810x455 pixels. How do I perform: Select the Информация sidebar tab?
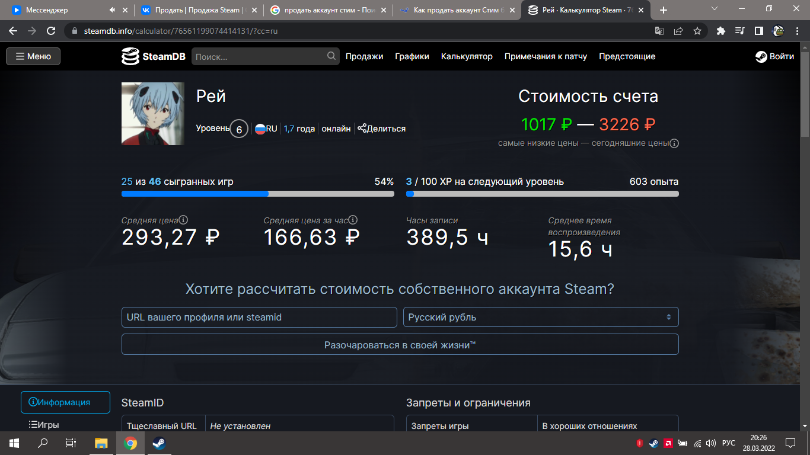tap(65, 402)
